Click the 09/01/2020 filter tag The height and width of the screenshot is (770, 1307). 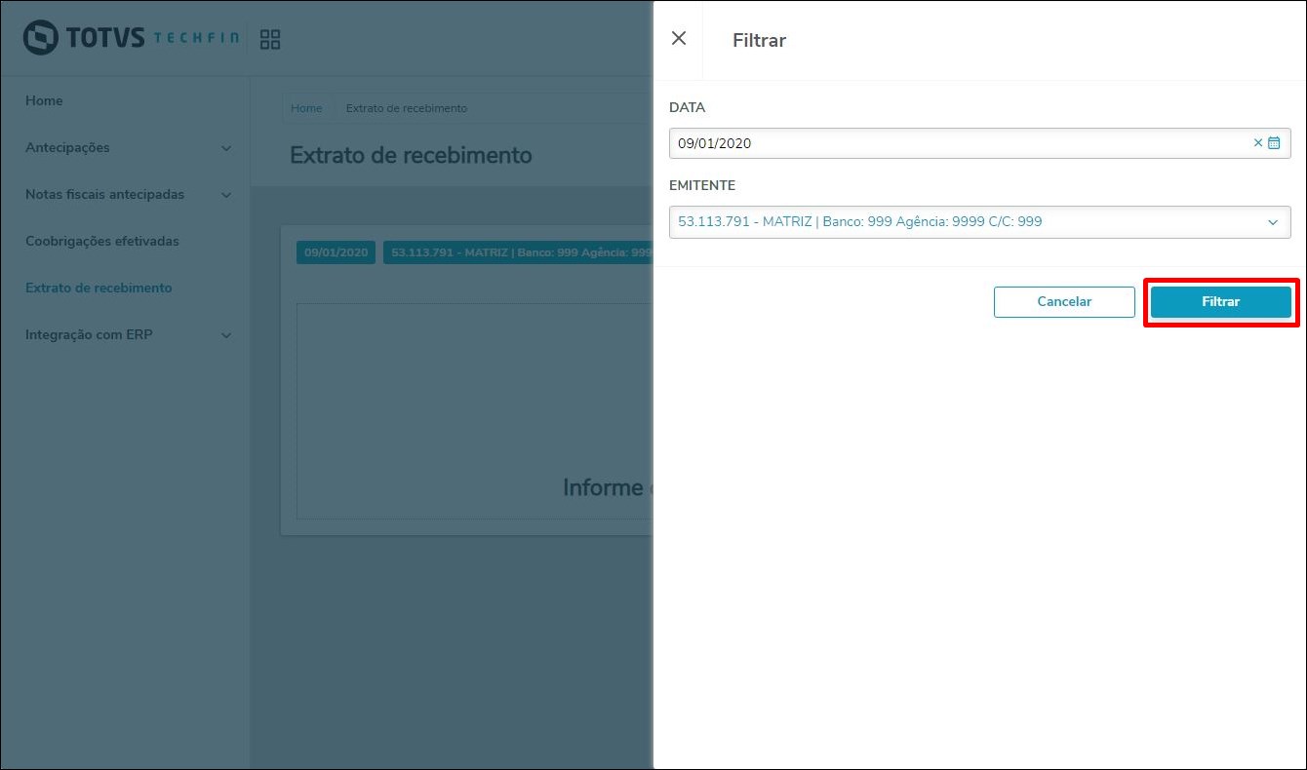tap(336, 252)
